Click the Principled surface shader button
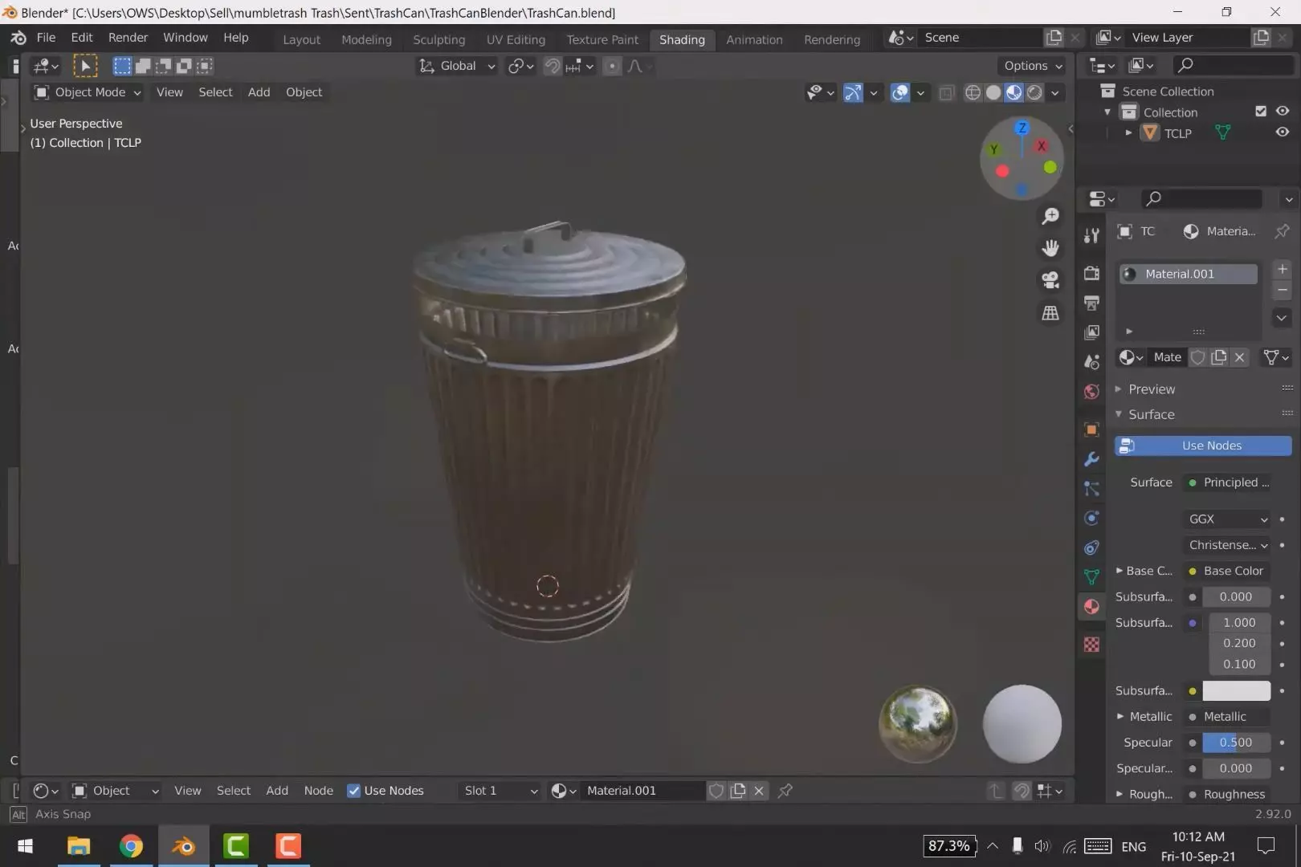This screenshot has width=1301, height=867. click(x=1226, y=482)
